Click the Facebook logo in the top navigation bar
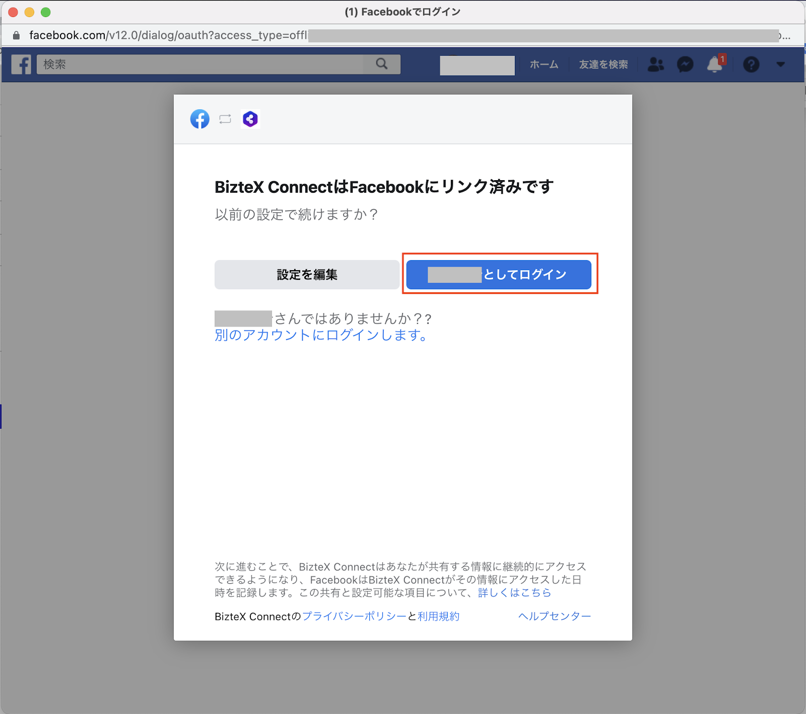Screen dimensions: 806x714 pyautogui.click(x=21, y=64)
